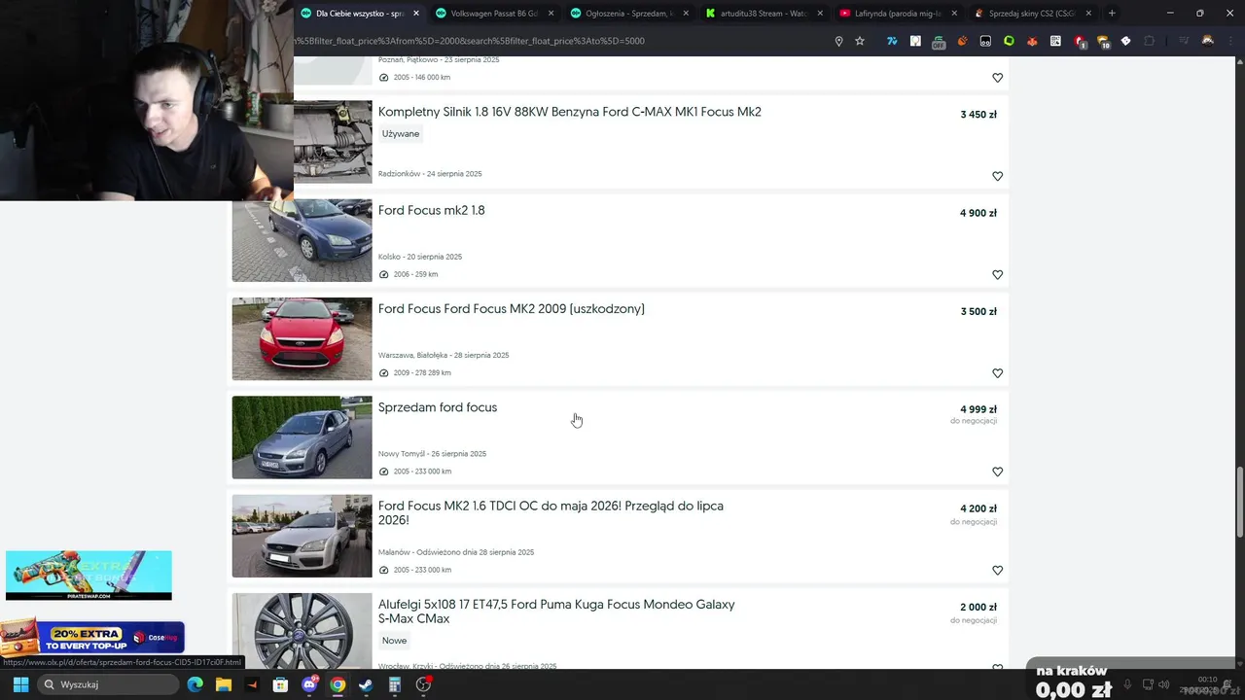This screenshot has height=700, width=1245.
Task: Open Google Chrome from the taskbar
Action: 338,684
